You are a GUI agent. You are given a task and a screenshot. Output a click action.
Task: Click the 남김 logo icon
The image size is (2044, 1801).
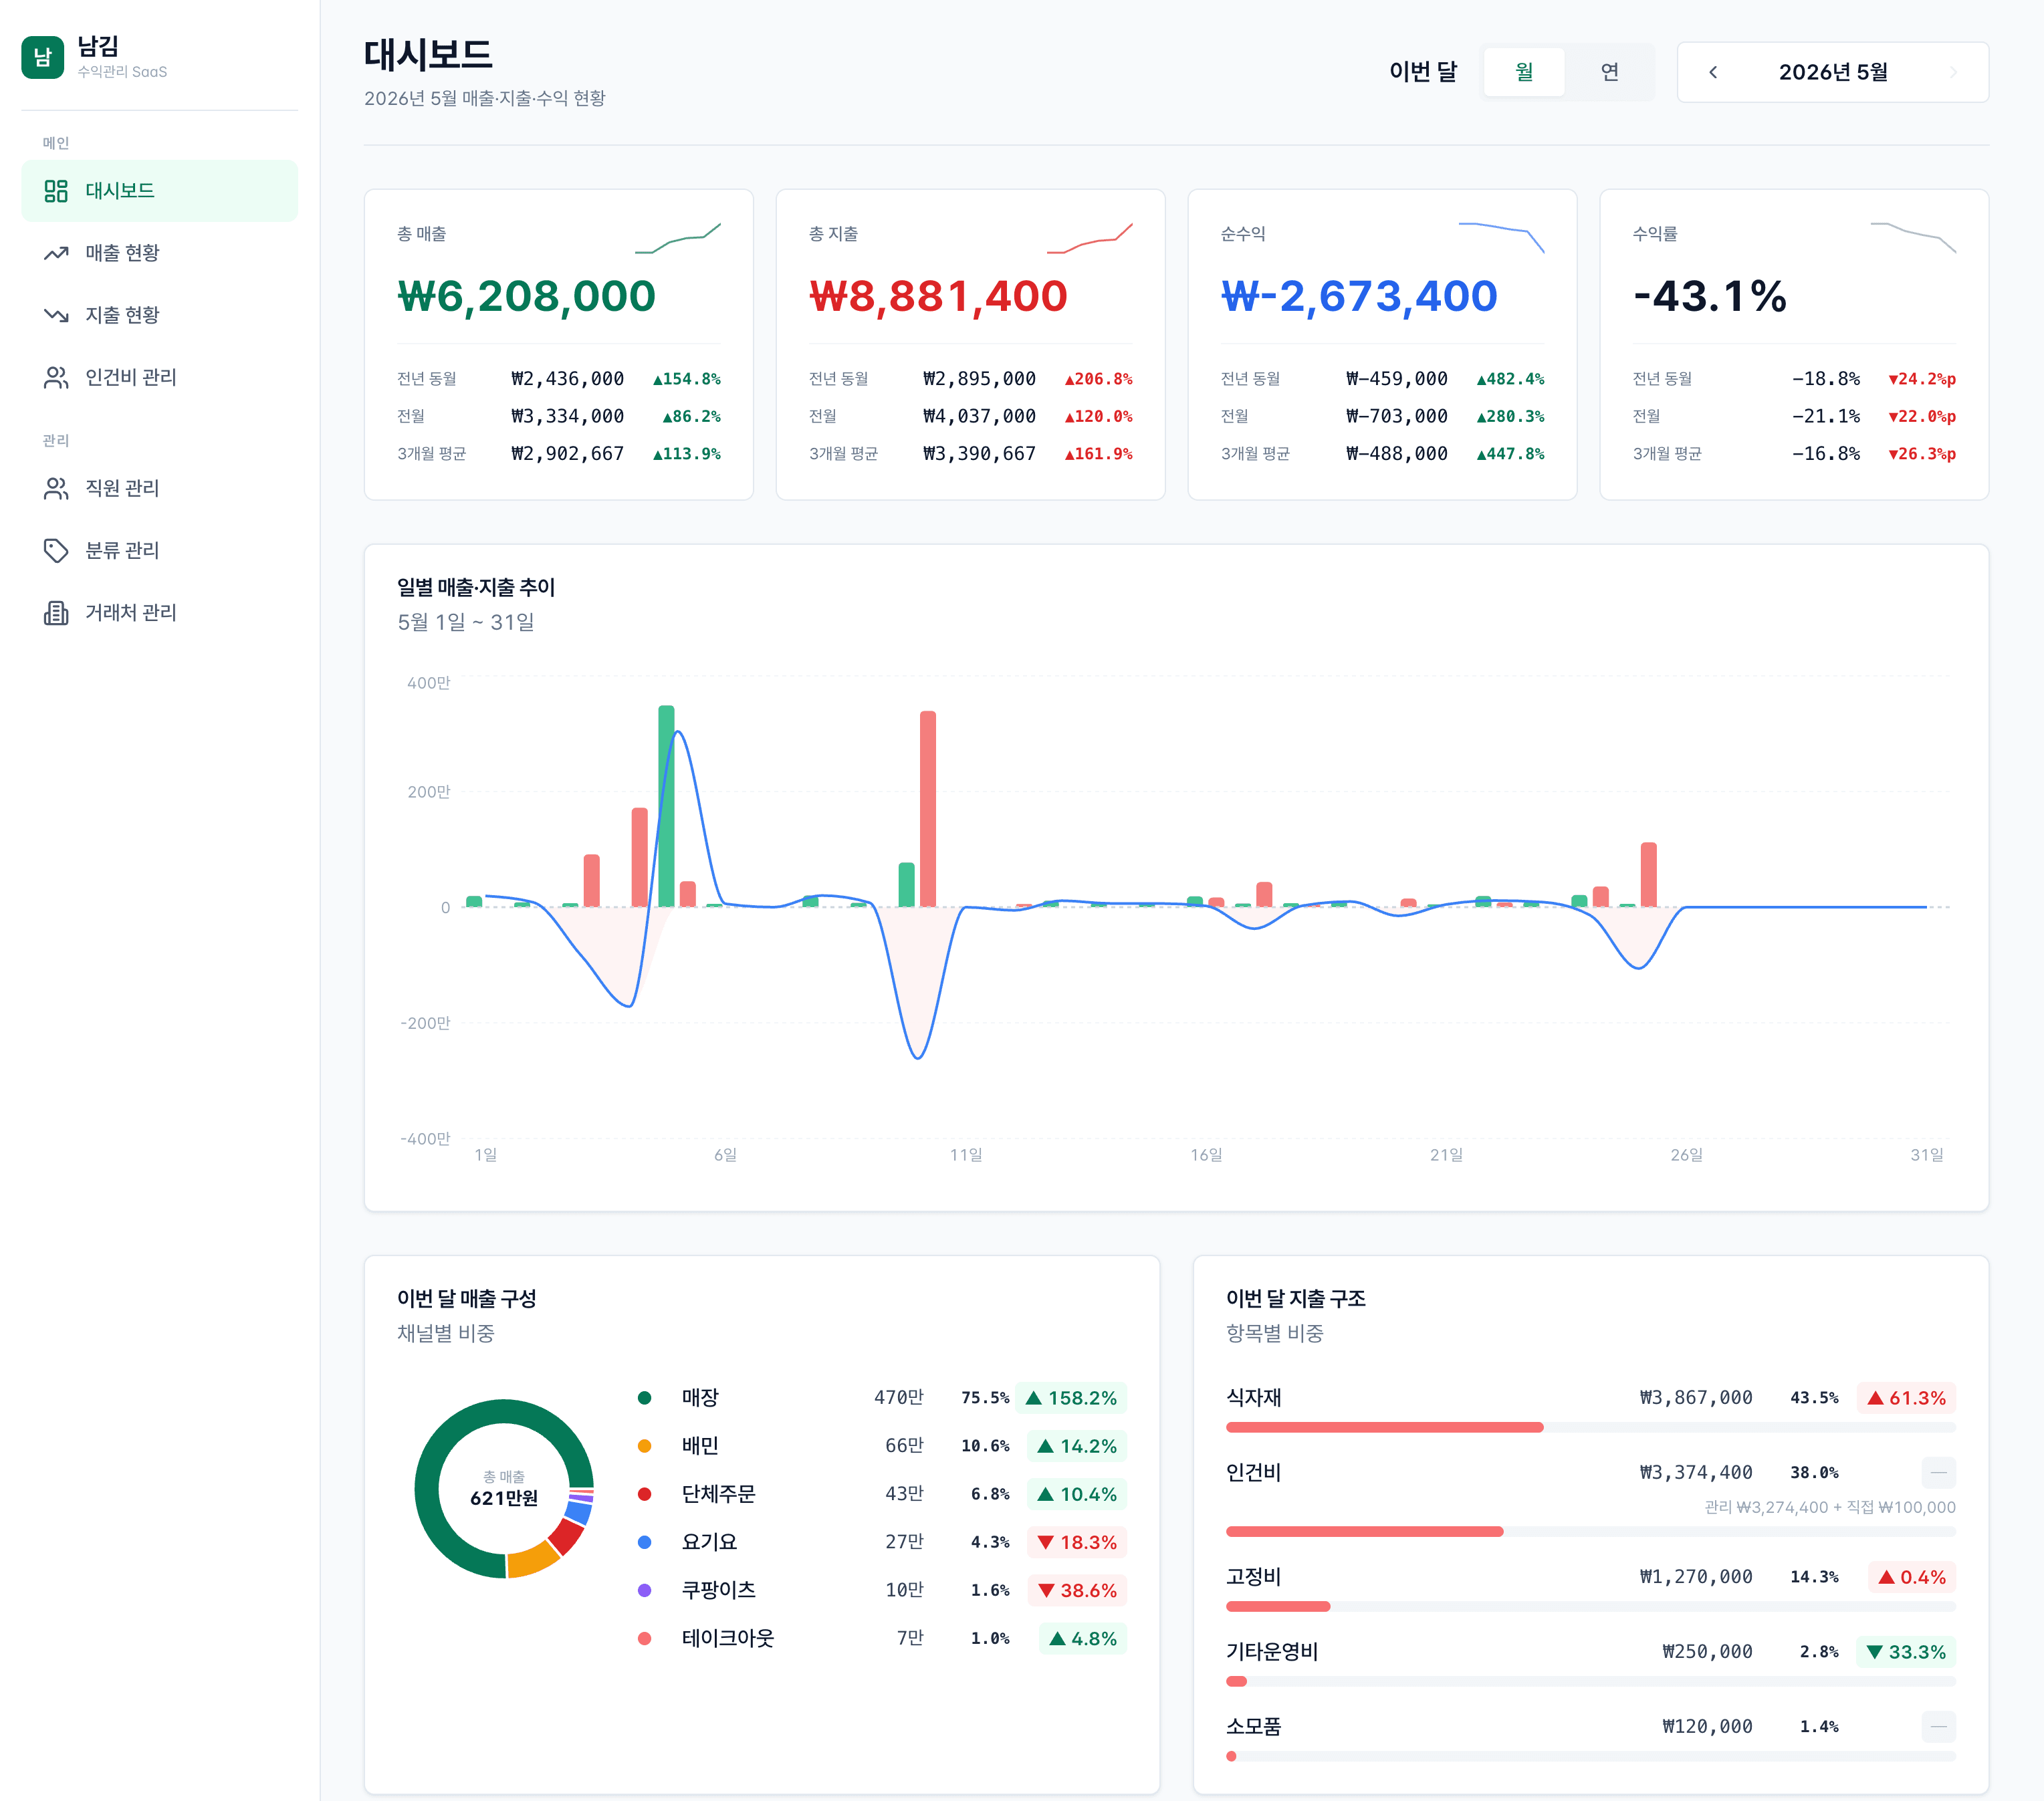click(42, 57)
